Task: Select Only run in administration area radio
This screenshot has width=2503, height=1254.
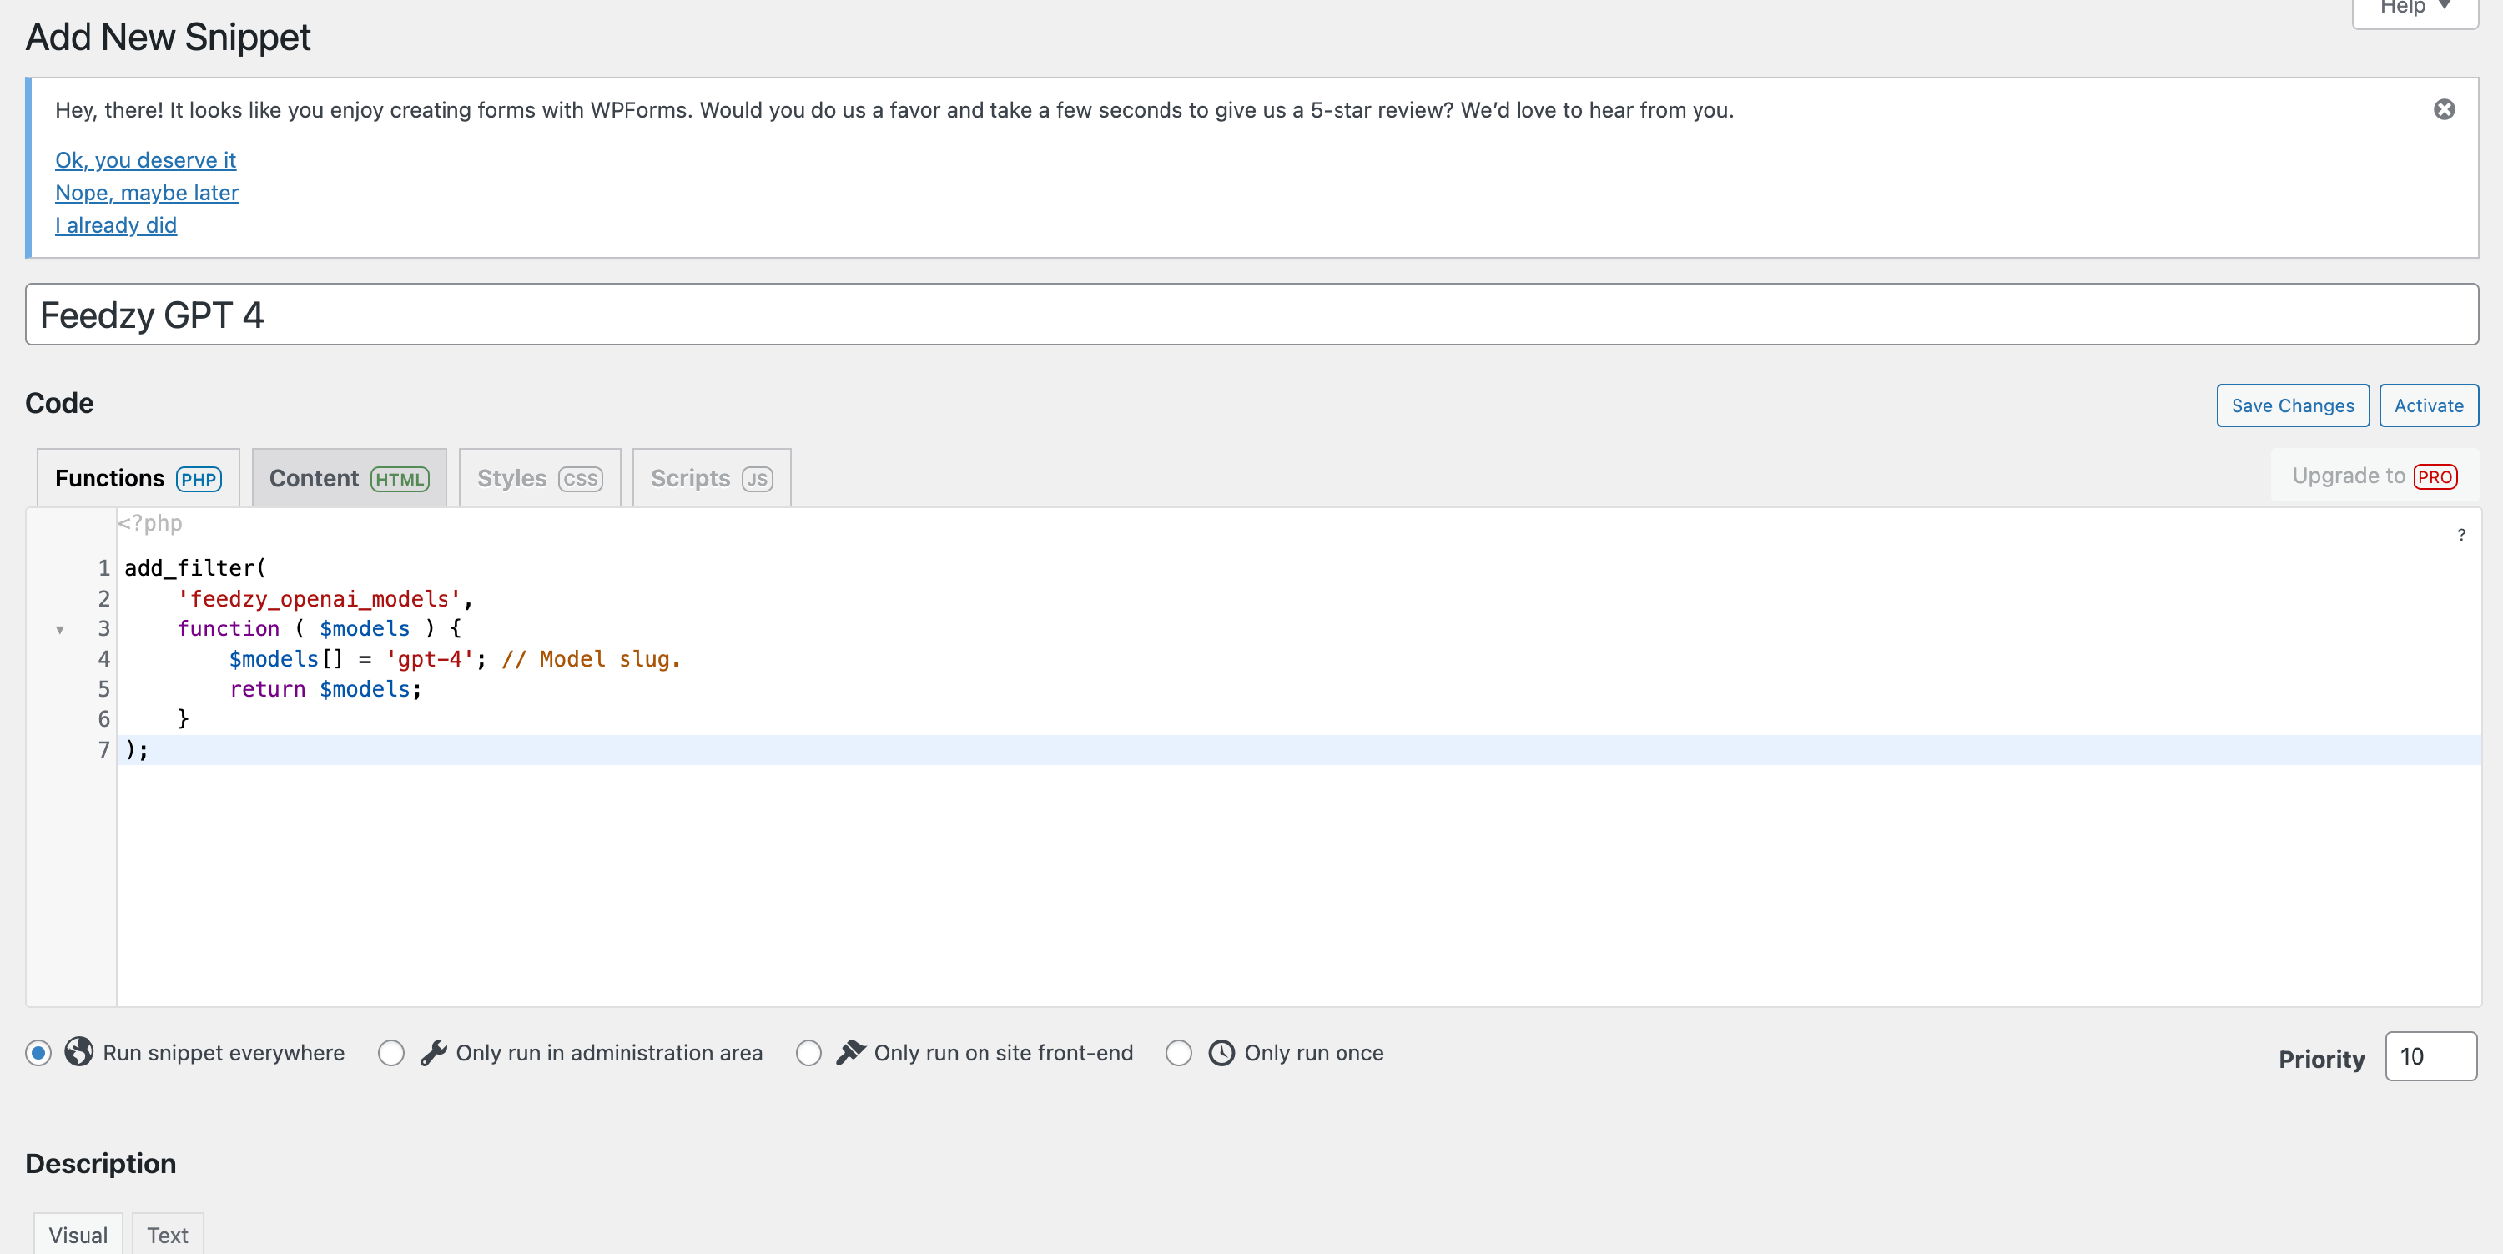Action: point(391,1053)
